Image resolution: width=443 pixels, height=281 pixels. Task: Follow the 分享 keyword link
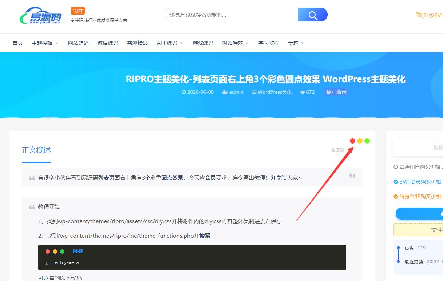[x=276, y=178]
